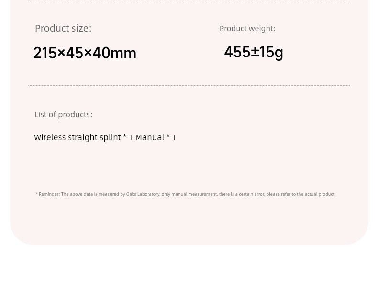
Task: Click the "Product size:" label
Action: [63, 28]
